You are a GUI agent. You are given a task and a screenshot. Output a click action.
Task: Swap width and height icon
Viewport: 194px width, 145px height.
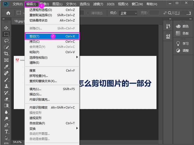tap(165, 13)
